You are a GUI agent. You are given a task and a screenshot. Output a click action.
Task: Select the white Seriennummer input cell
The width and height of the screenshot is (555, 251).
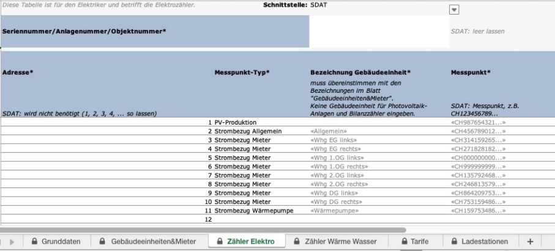[378, 32]
